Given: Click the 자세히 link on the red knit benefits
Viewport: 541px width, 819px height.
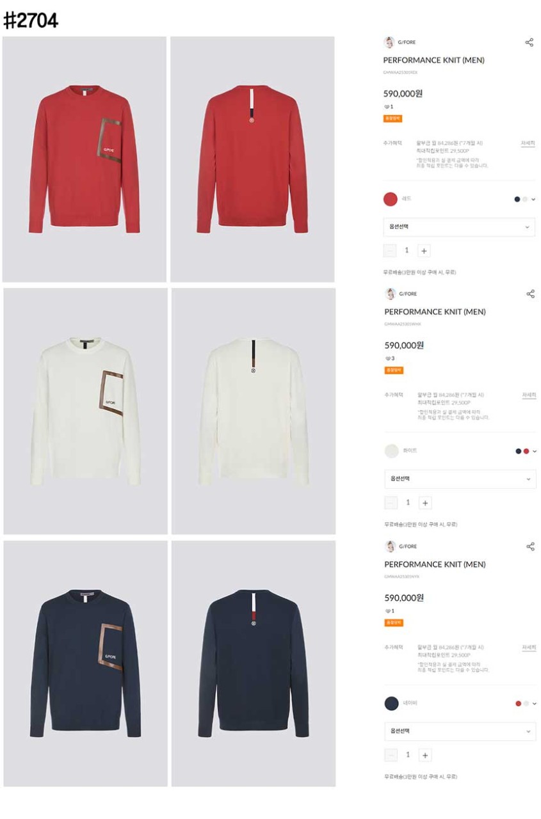Looking at the screenshot, I should [x=528, y=143].
